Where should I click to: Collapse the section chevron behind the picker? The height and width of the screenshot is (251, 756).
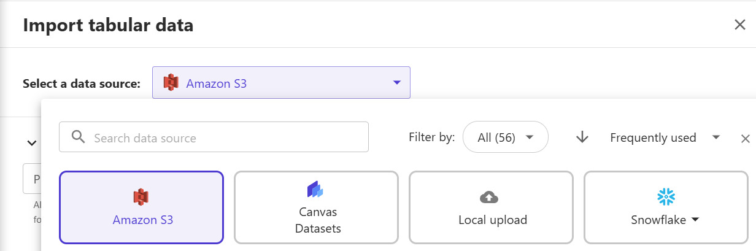click(x=31, y=143)
